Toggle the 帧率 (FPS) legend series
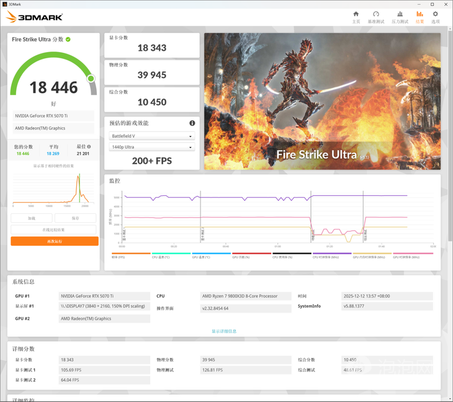Image resolution: width=453 pixels, height=402 pixels. (x=130, y=256)
